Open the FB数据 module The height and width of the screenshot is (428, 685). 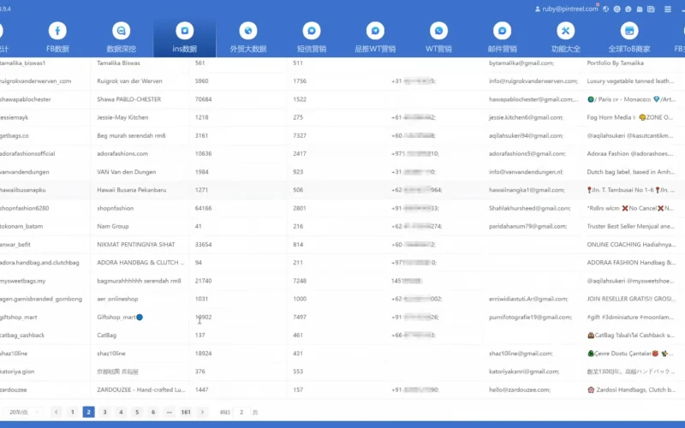point(57,38)
